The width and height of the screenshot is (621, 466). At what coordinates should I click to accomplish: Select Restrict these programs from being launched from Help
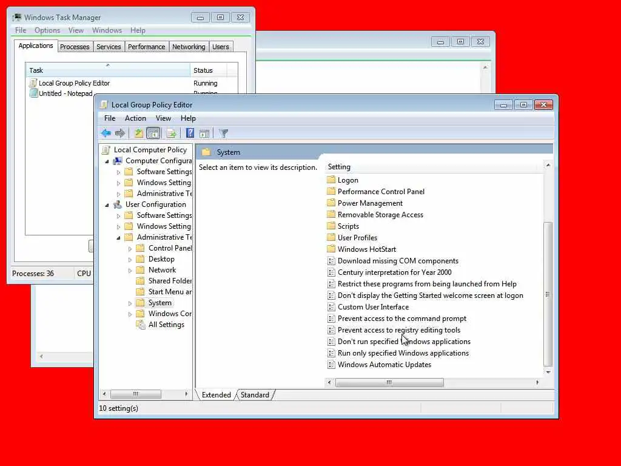click(x=427, y=284)
